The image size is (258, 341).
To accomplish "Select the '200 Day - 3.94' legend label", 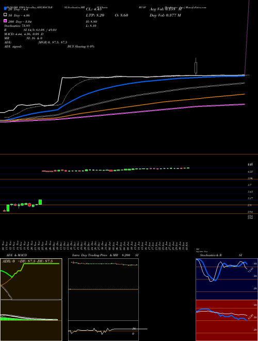I will [20, 22].
